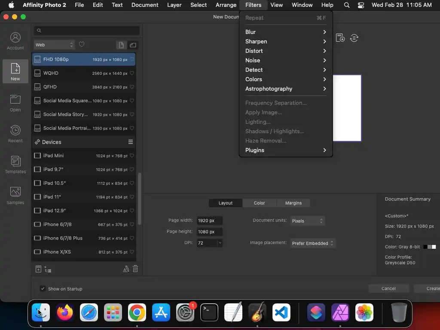Show Recent documents in sidebar
The height and width of the screenshot is (330, 440).
point(15,134)
